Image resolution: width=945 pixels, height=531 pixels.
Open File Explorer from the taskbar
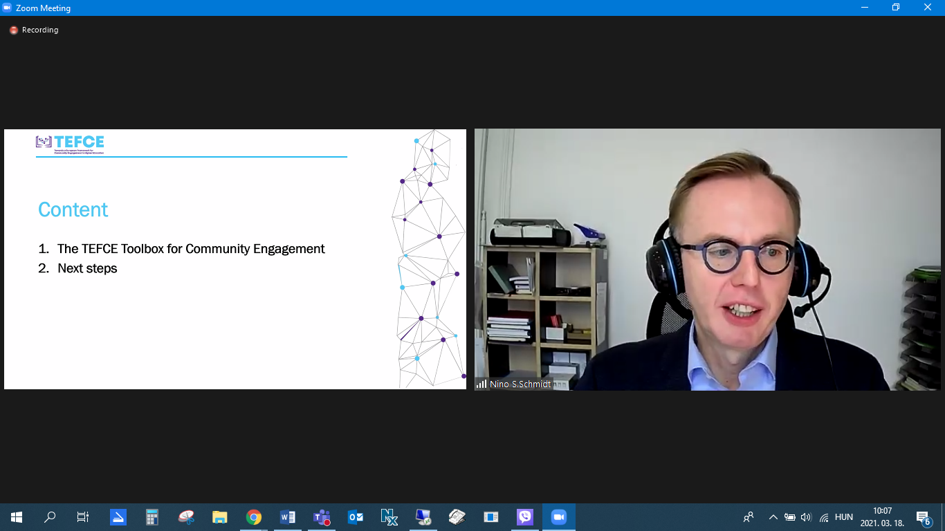[x=220, y=517]
